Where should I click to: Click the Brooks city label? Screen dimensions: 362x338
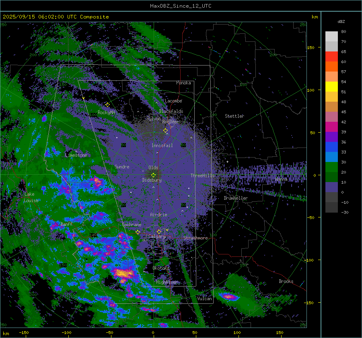tap(286, 281)
